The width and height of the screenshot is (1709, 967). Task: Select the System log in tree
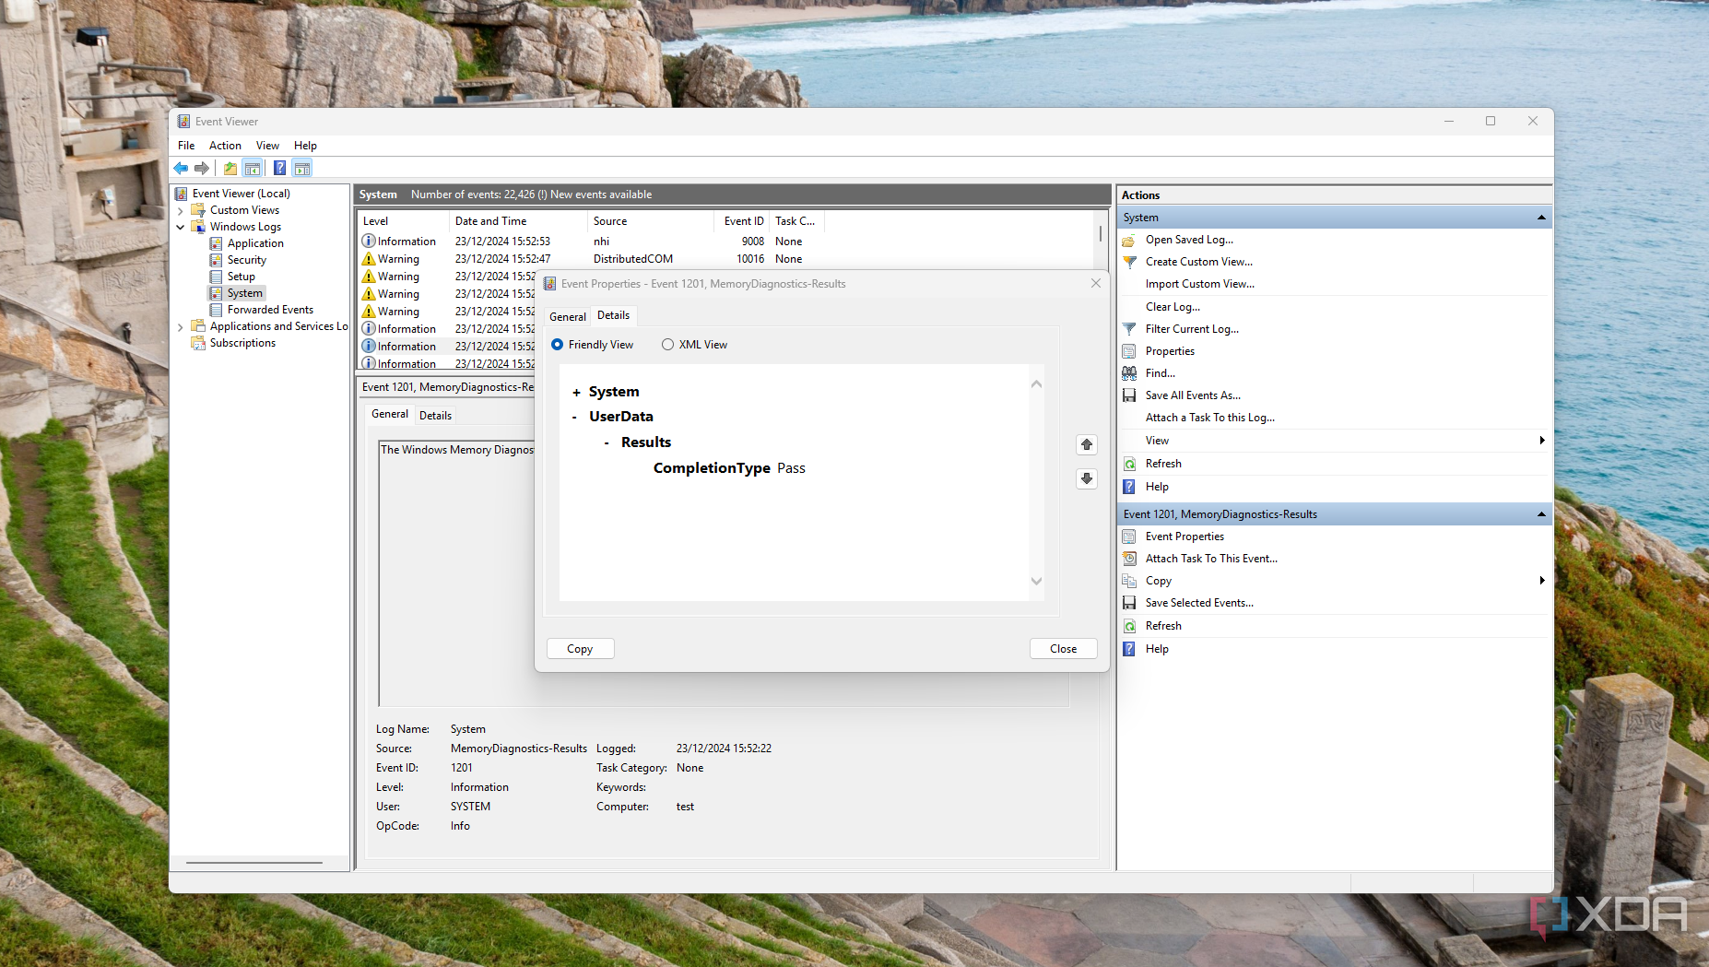[x=244, y=293]
